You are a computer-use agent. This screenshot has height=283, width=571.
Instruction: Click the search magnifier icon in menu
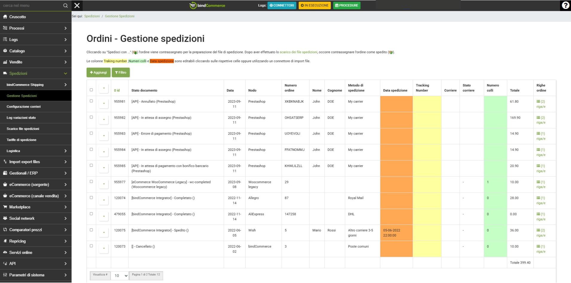tap(65, 6)
